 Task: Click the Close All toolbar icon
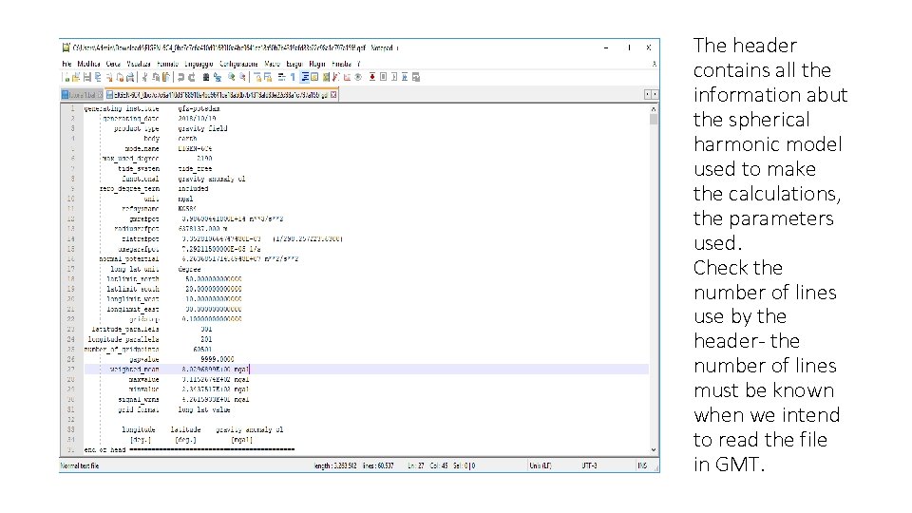120,77
